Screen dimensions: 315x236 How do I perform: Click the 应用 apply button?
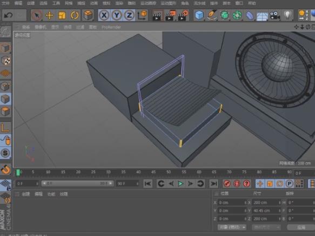pos(301,227)
